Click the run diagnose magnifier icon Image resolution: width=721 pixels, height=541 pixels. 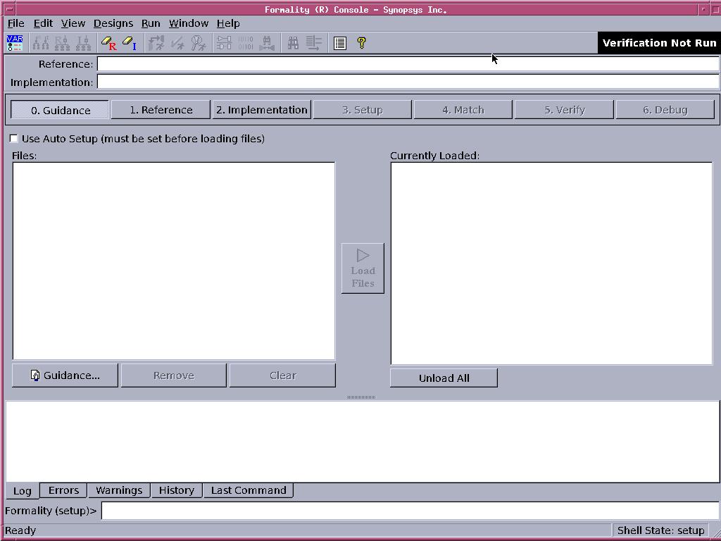[x=199, y=43]
